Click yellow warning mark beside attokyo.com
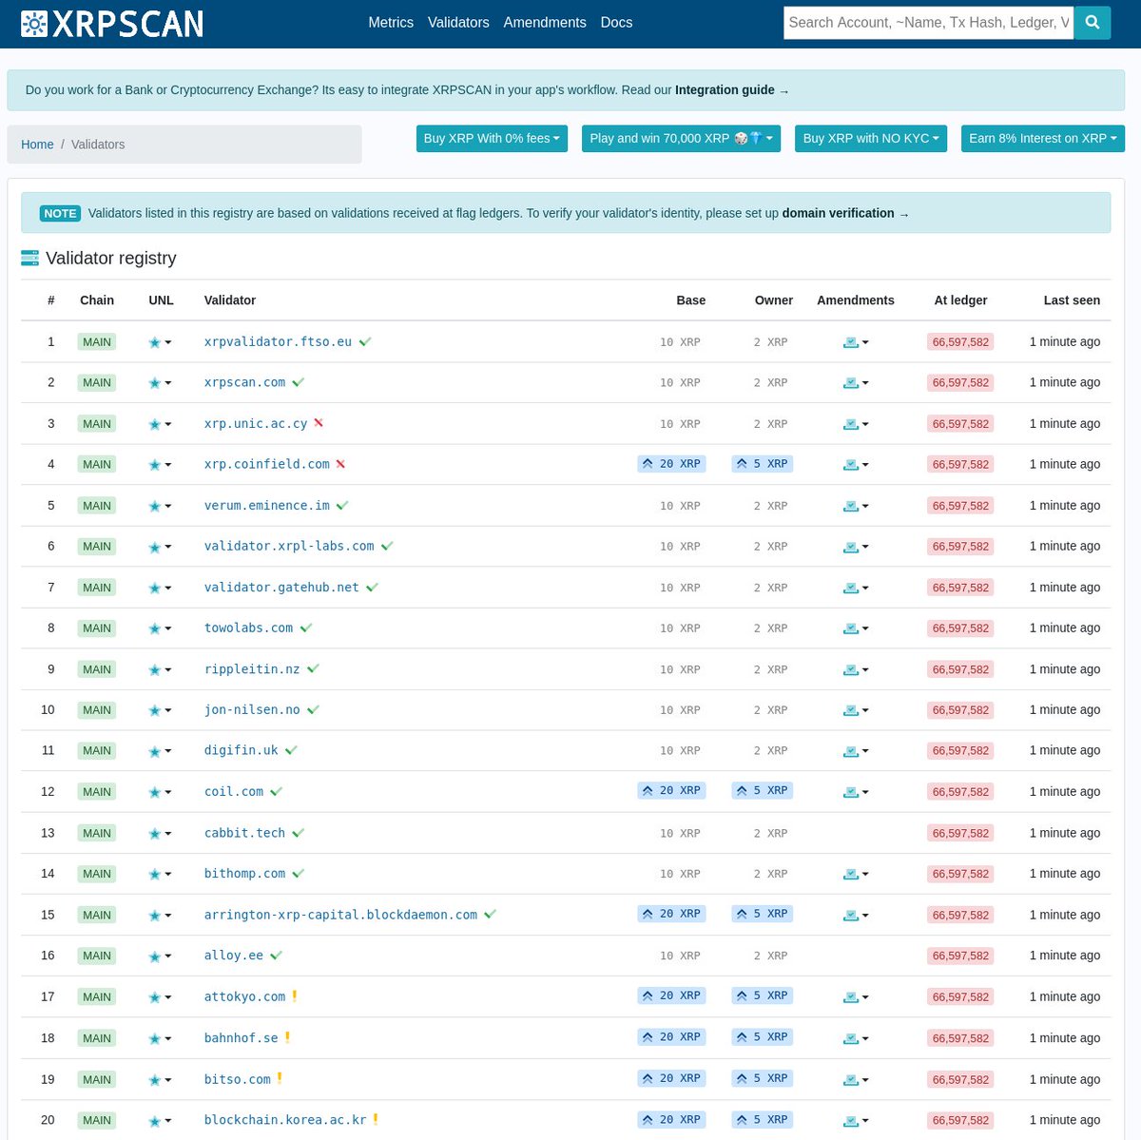Image resolution: width=1141 pixels, height=1140 pixels. (x=295, y=995)
